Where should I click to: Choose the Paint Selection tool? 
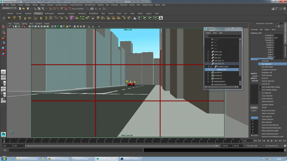[x=3, y=38]
